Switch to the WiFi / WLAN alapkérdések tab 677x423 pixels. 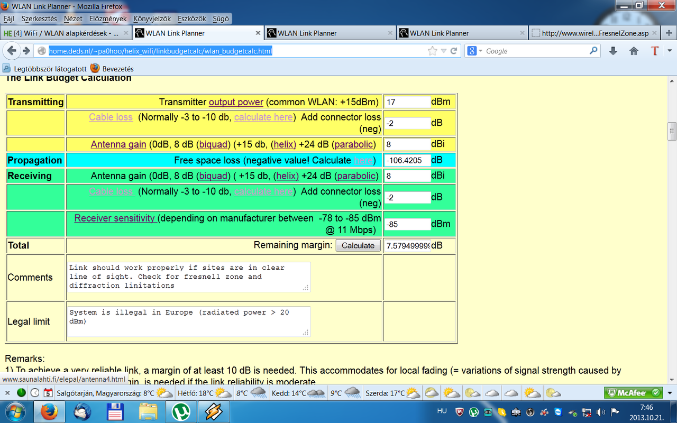pos(66,33)
